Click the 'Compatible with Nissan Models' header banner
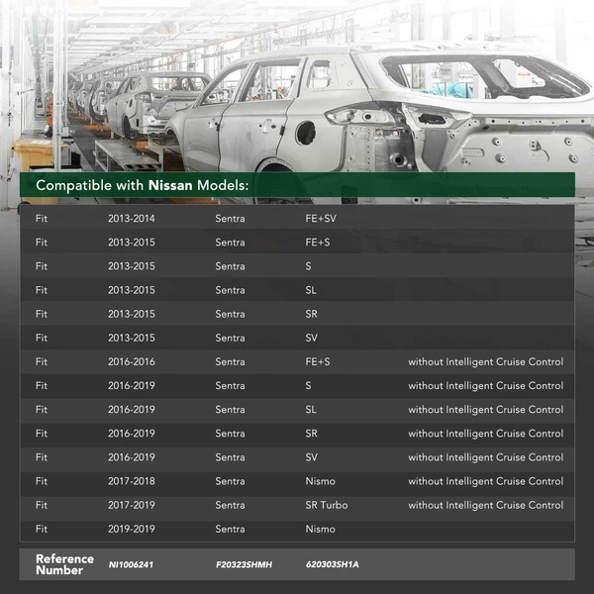 [297, 185]
